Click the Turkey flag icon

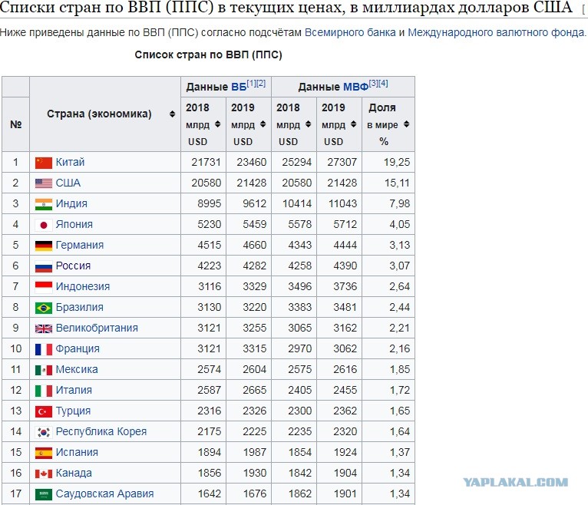[44, 411]
